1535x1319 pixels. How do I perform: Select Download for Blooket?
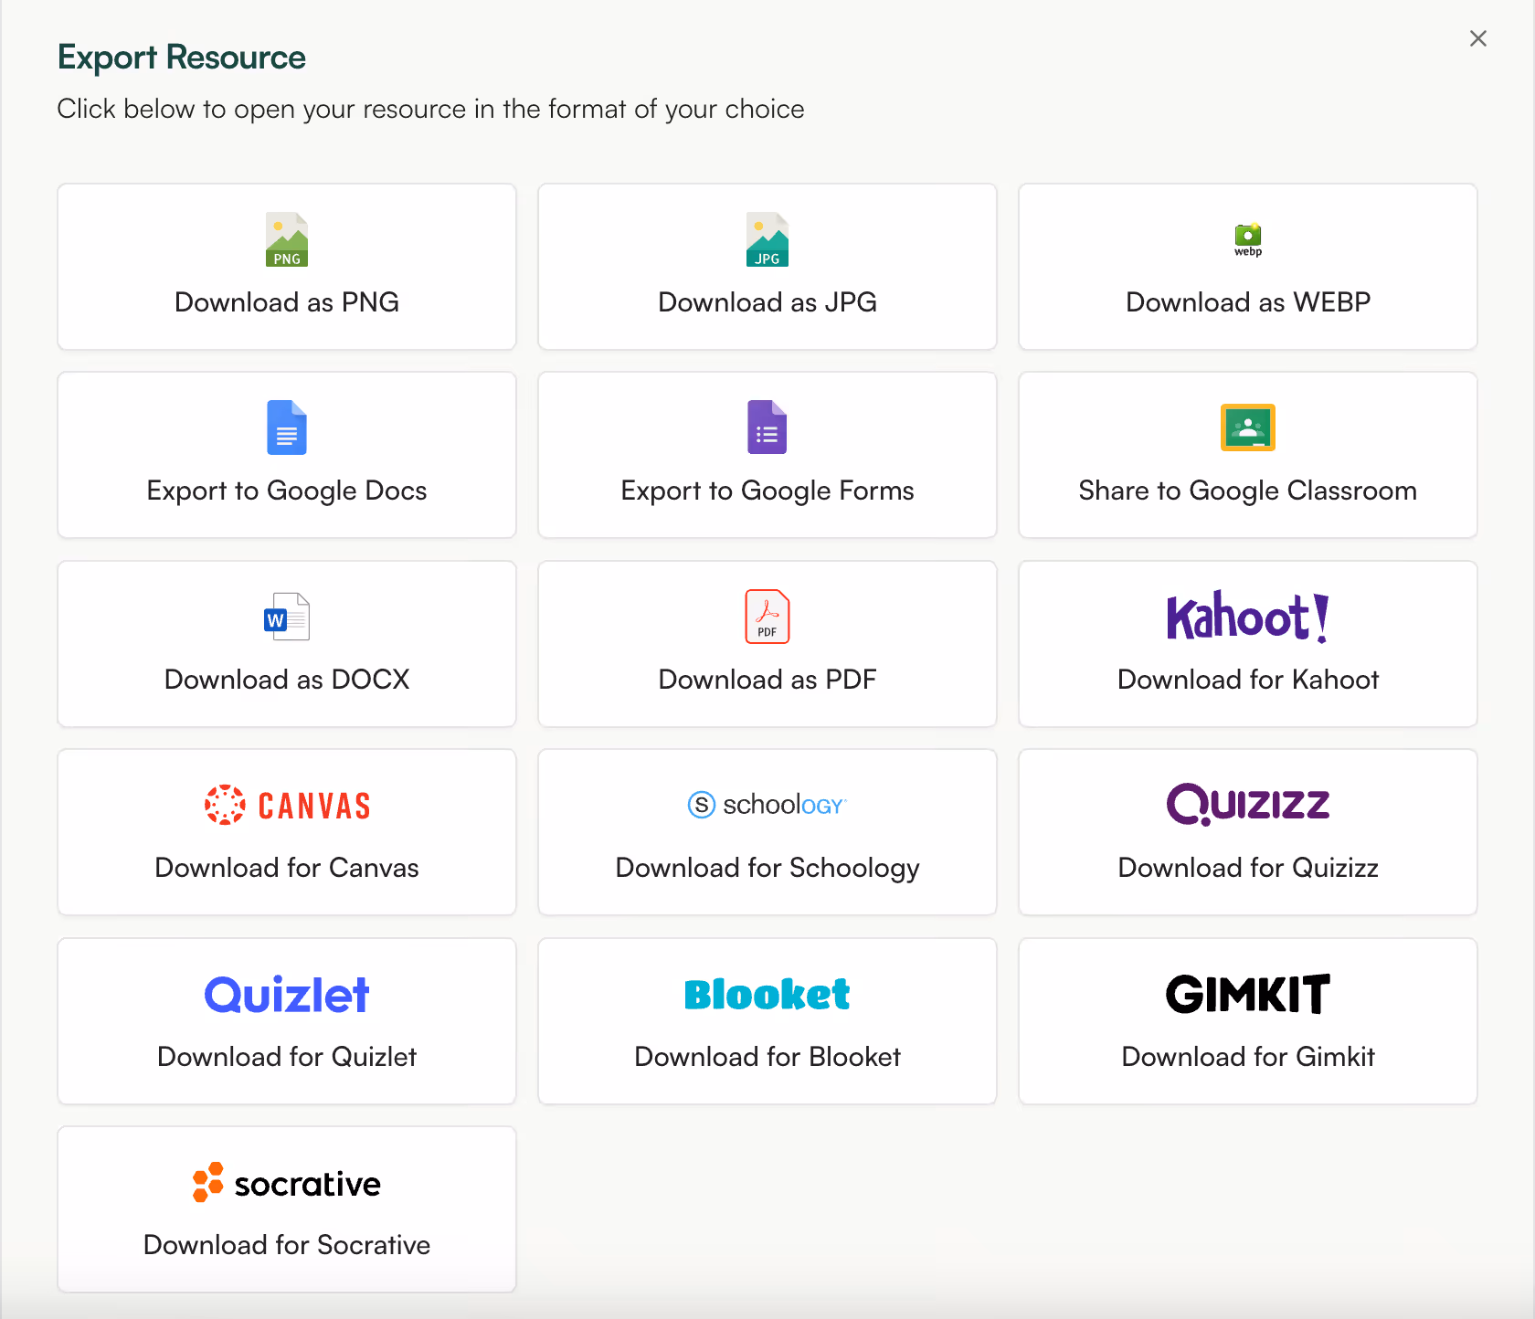click(767, 1021)
